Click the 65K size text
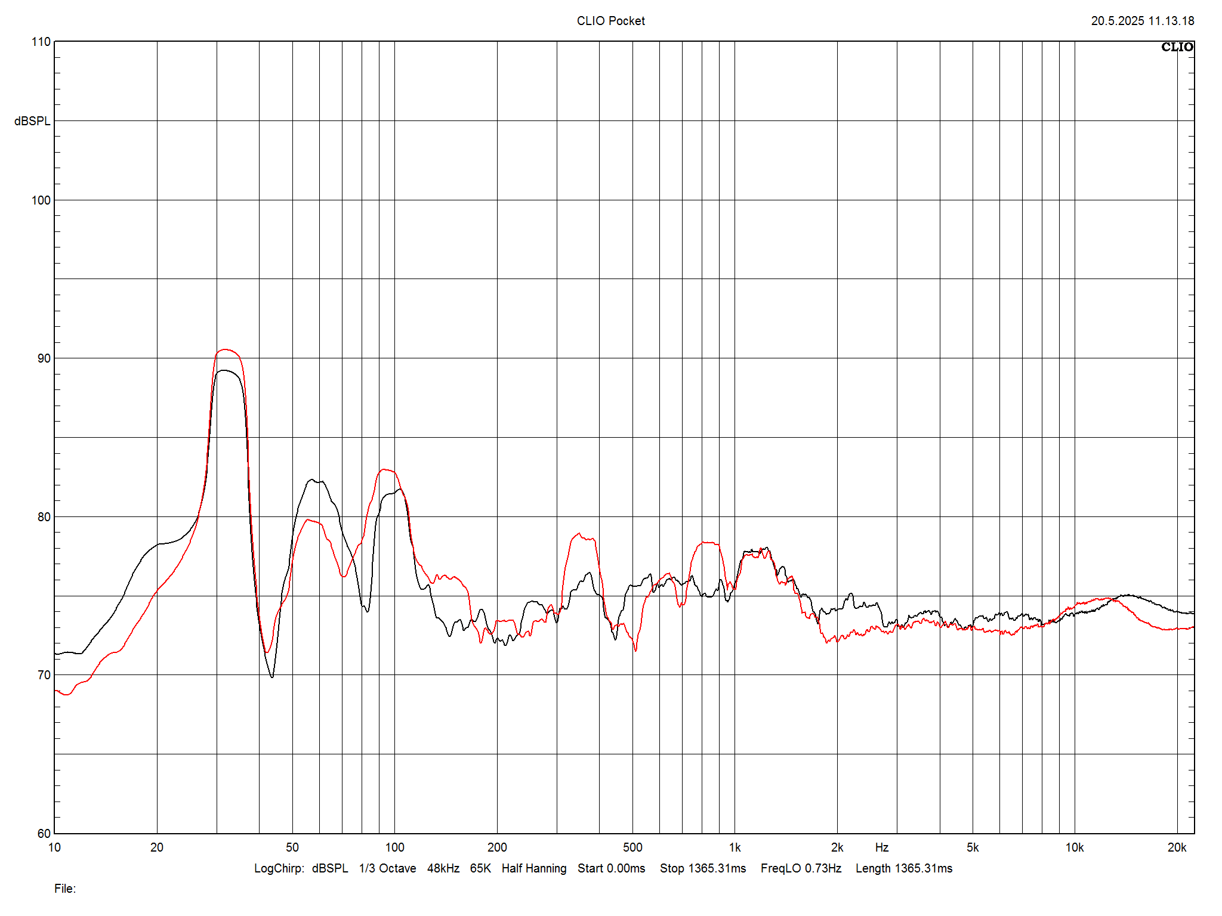This screenshot has height=916, width=1222. [480, 868]
